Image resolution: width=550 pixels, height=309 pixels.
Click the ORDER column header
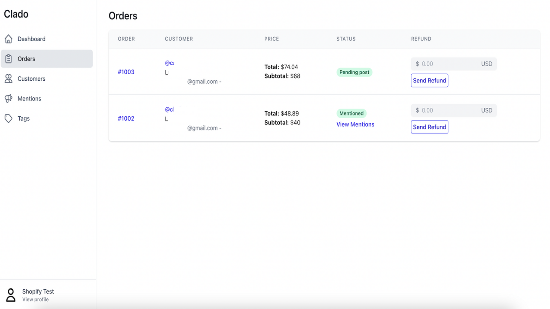click(x=126, y=39)
